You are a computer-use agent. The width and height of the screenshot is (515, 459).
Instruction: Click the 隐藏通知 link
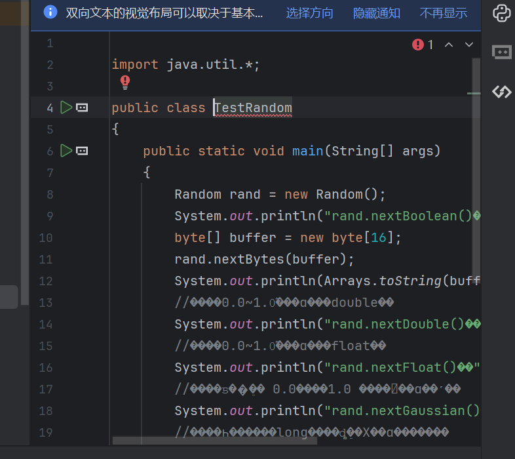[x=376, y=13]
